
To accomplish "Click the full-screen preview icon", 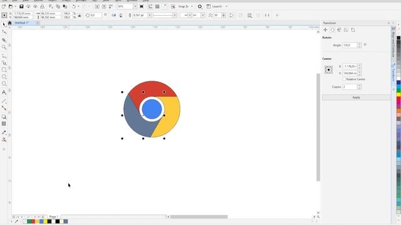I will pyautogui.click(x=142, y=6).
